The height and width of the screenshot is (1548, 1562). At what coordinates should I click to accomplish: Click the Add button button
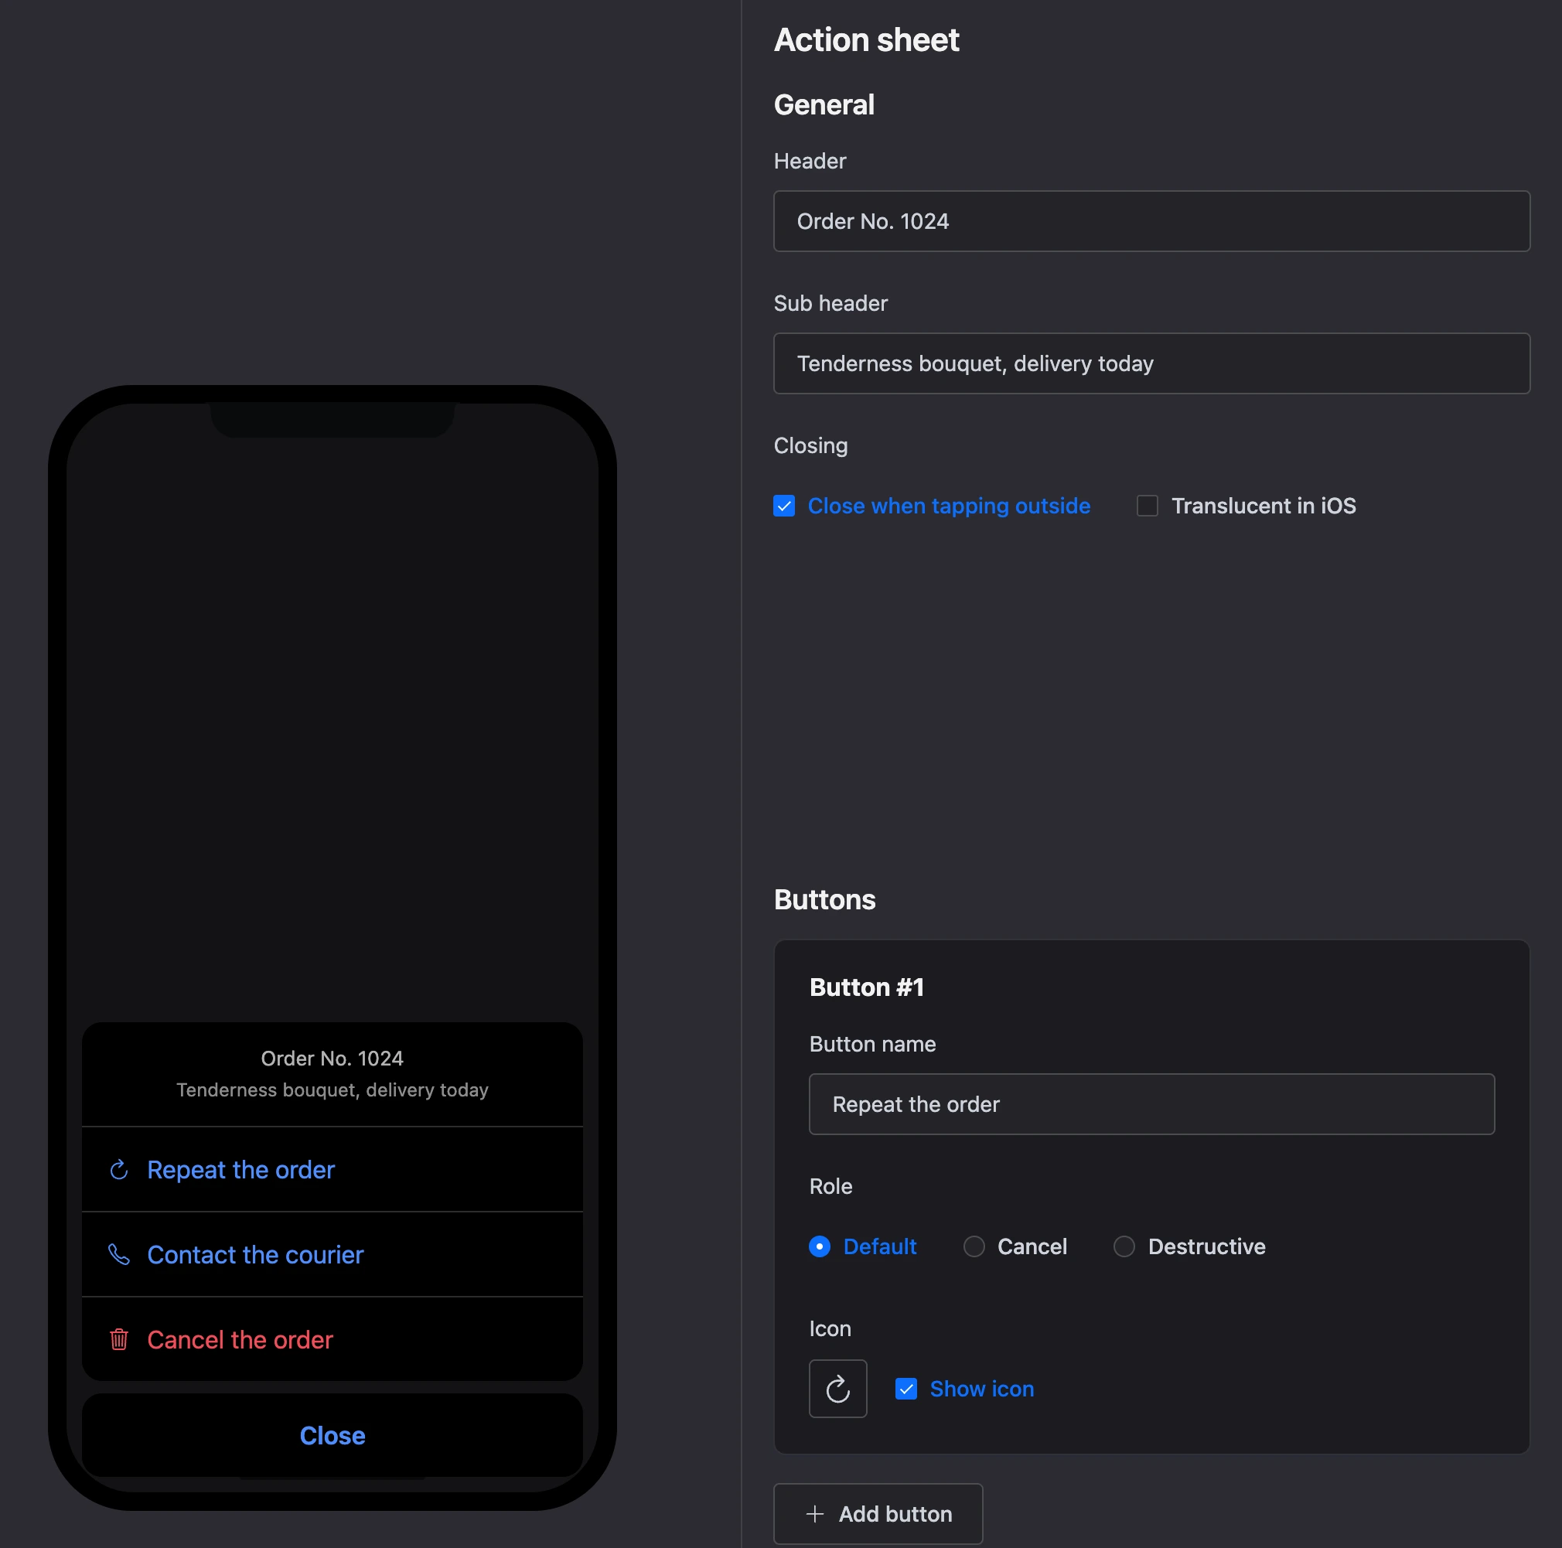pyautogui.click(x=878, y=1514)
